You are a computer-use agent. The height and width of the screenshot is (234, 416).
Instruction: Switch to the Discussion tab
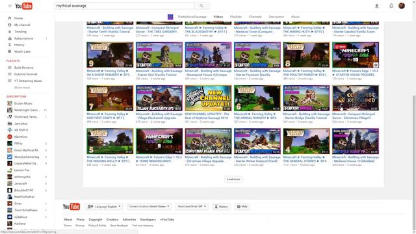coord(276,17)
